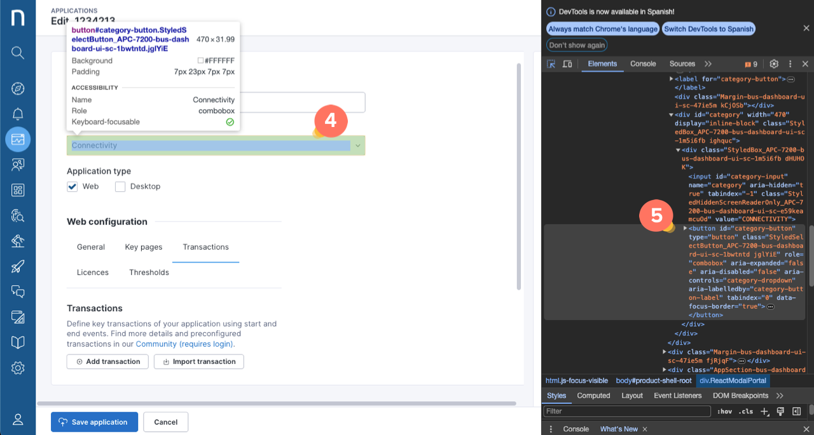
Task: Open the notifications bell icon
Action: 18,114
